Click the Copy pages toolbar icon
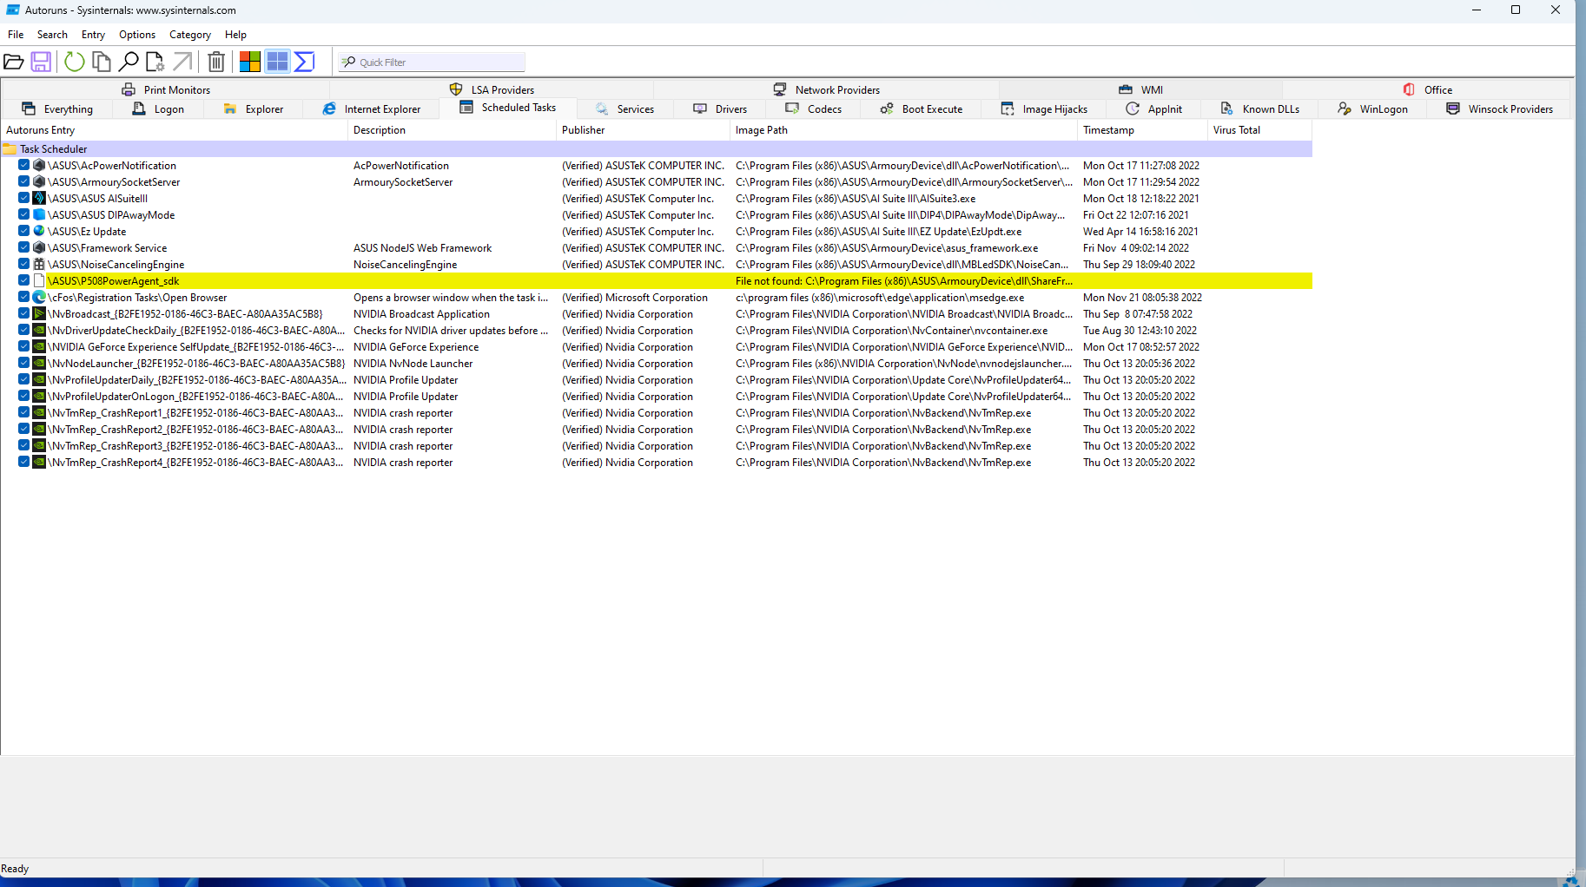The image size is (1586, 887). [102, 62]
